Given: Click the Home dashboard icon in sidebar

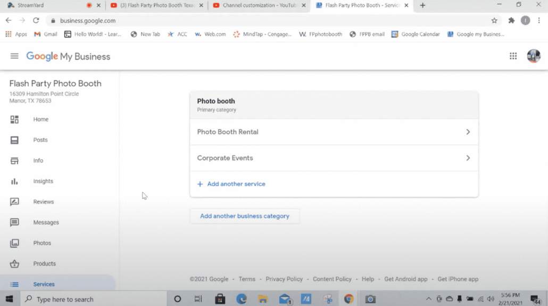Looking at the screenshot, I should coord(14,120).
